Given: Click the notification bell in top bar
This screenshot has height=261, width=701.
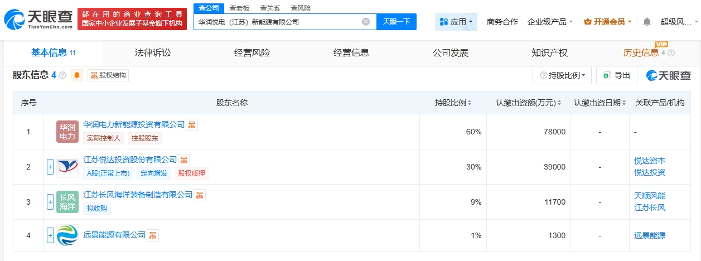Looking at the screenshot, I should [647, 22].
